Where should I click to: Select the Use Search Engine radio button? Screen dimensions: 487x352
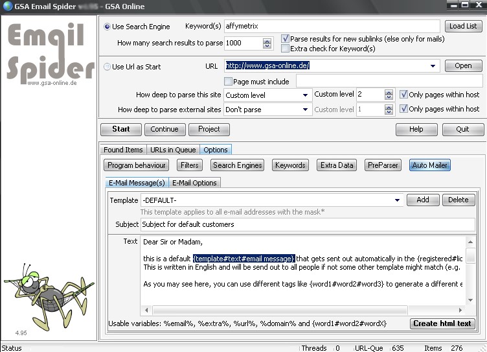tap(107, 27)
